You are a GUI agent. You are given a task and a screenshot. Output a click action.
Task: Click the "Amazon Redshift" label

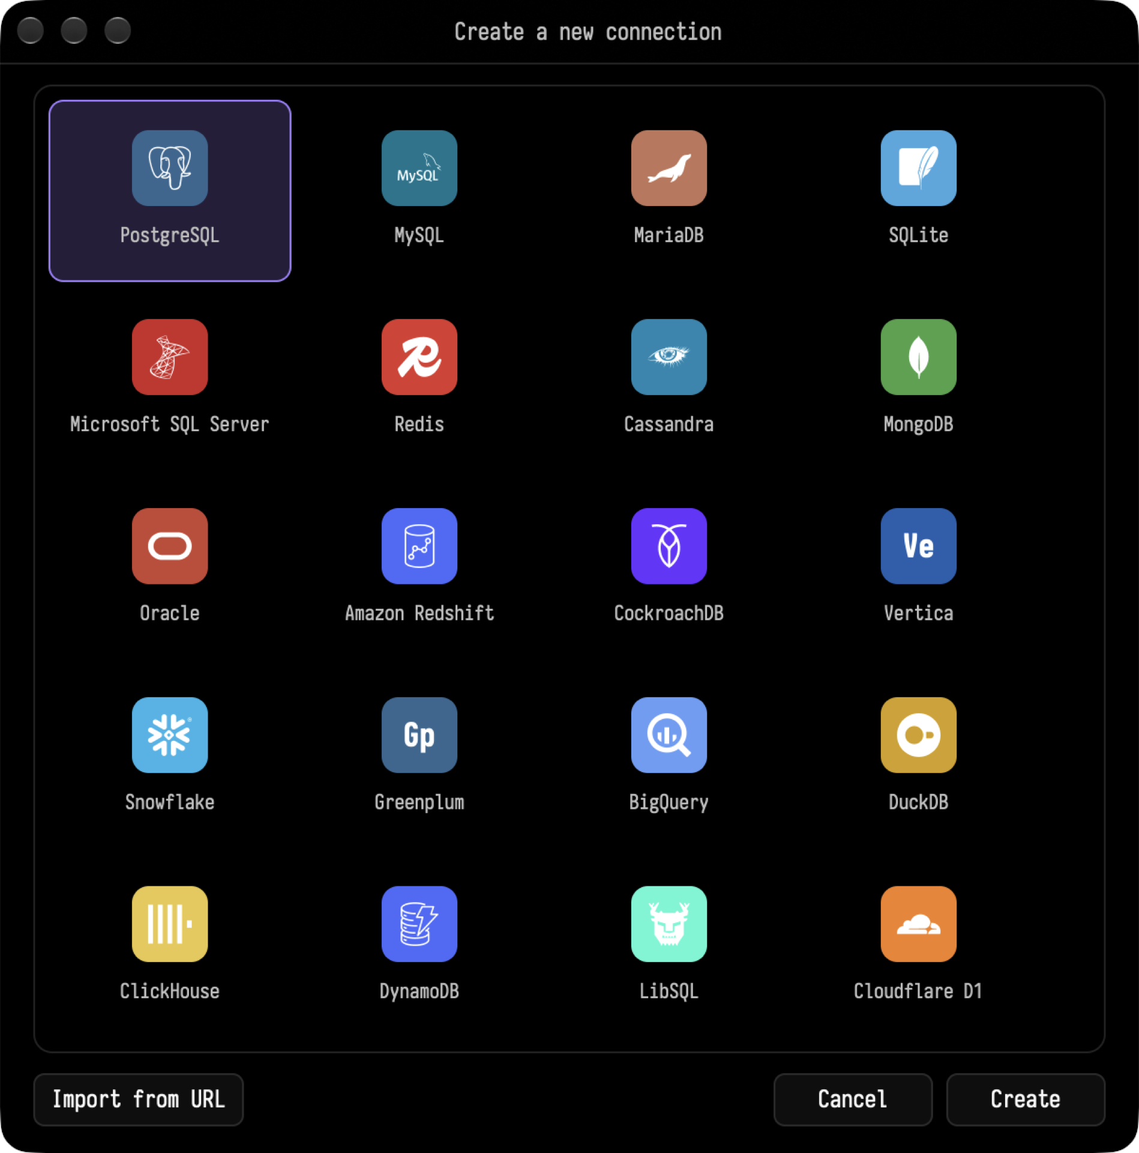click(419, 613)
